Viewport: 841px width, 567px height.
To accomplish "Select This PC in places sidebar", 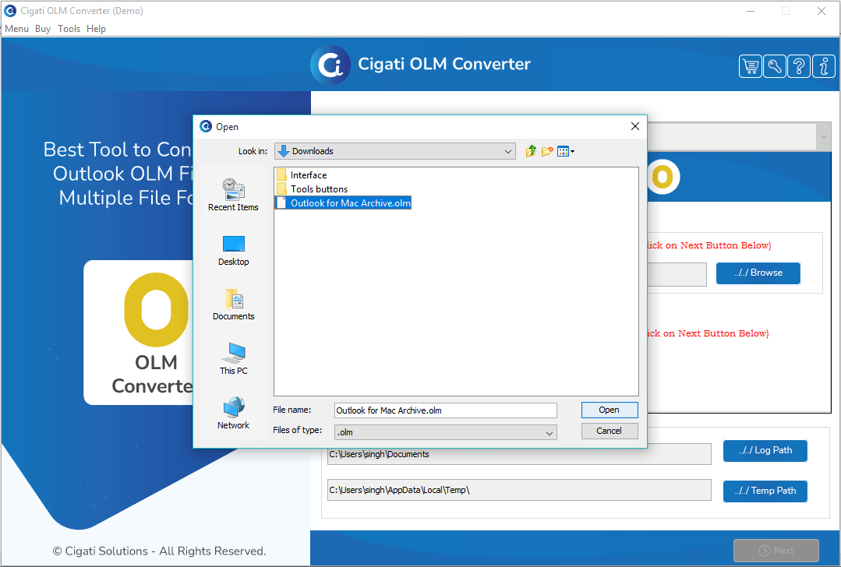I will coord(233,359).
